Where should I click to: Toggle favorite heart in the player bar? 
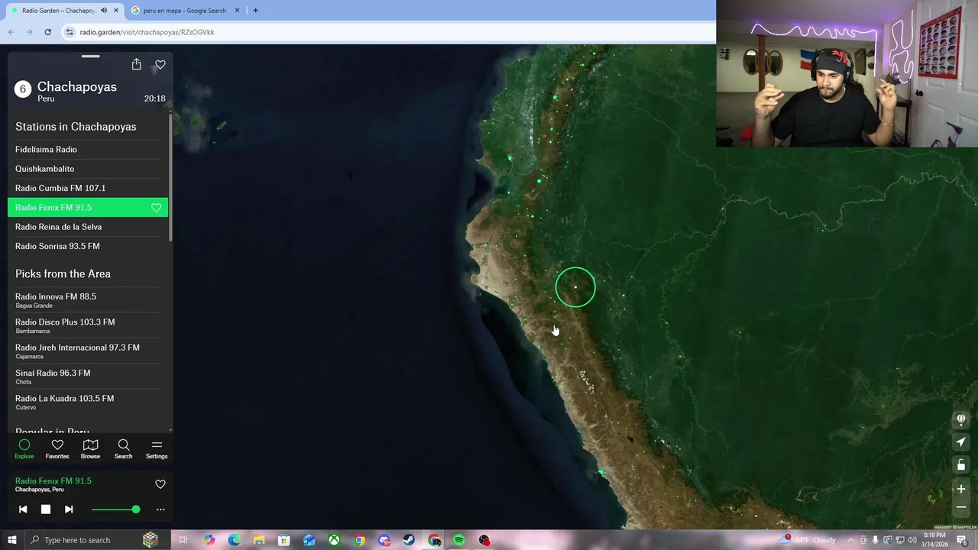pos(160,484)
